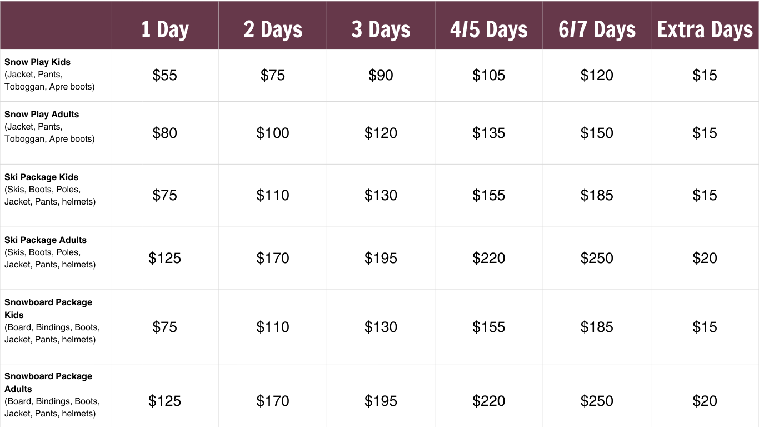Select Ski Package Kids $185 price
The height and width of the screenshot is (427, 759).
tap(597, 195)
